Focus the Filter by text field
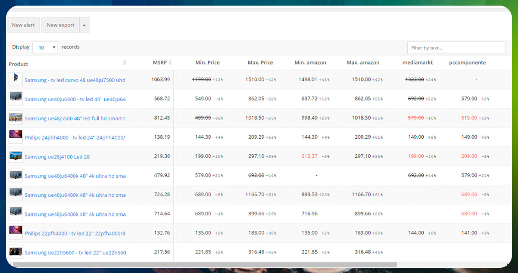Viewport: 518px width, 273px height. [x=456, y=48]
